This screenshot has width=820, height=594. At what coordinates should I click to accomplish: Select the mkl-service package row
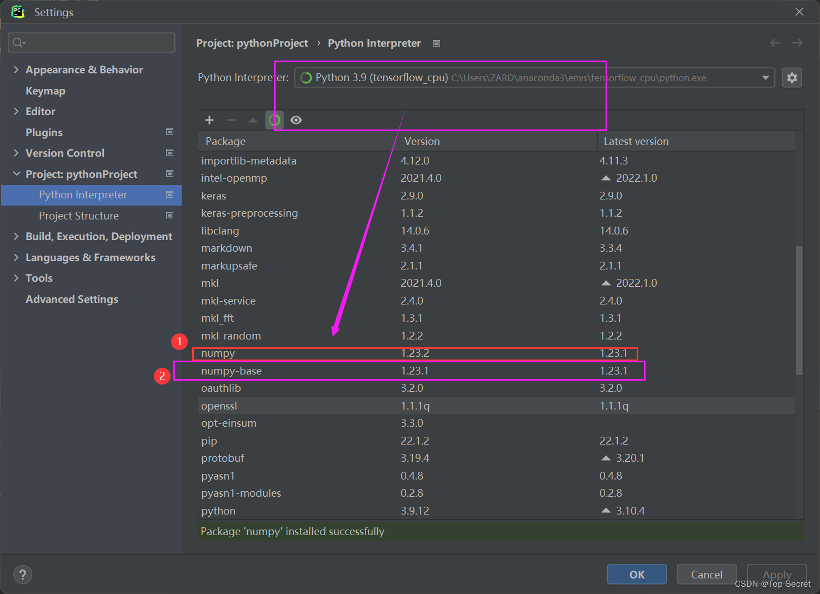(x=497, y=301)
